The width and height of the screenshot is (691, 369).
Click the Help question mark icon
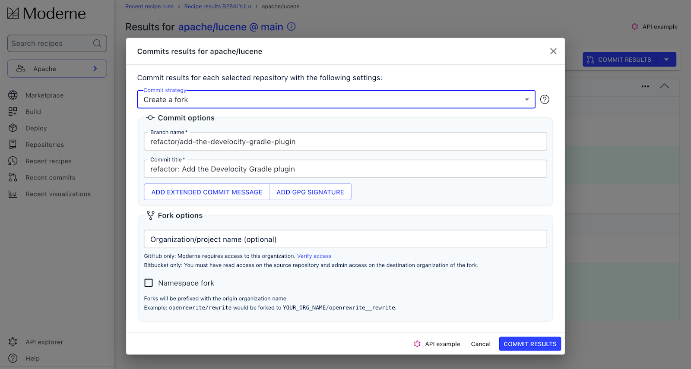pos(13,358)
